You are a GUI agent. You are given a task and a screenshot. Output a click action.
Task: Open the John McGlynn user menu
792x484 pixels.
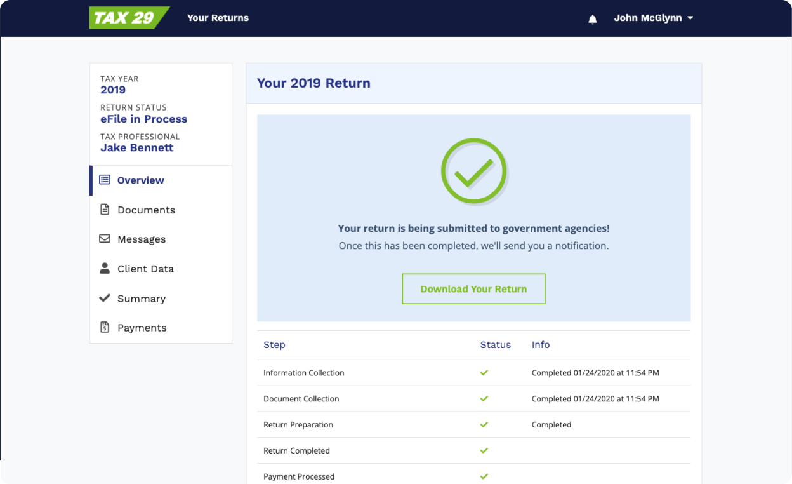pyautogui.click(x=647, y=18)
